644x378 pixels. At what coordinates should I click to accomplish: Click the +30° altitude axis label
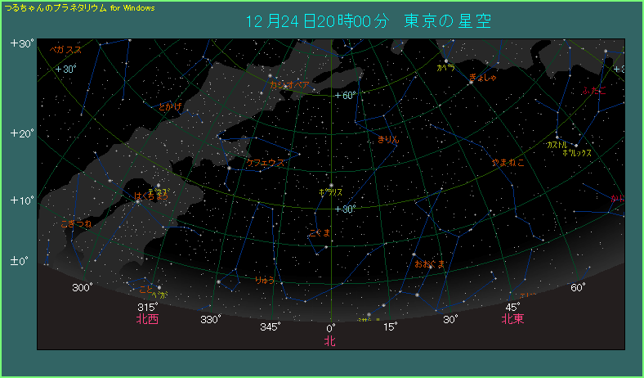tap(23, 43)
